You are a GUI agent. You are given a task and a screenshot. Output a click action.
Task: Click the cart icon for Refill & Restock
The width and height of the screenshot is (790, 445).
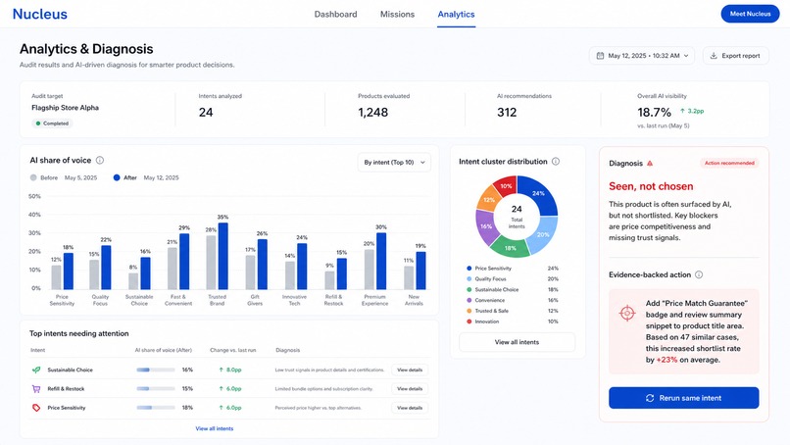tap(36, 389)
